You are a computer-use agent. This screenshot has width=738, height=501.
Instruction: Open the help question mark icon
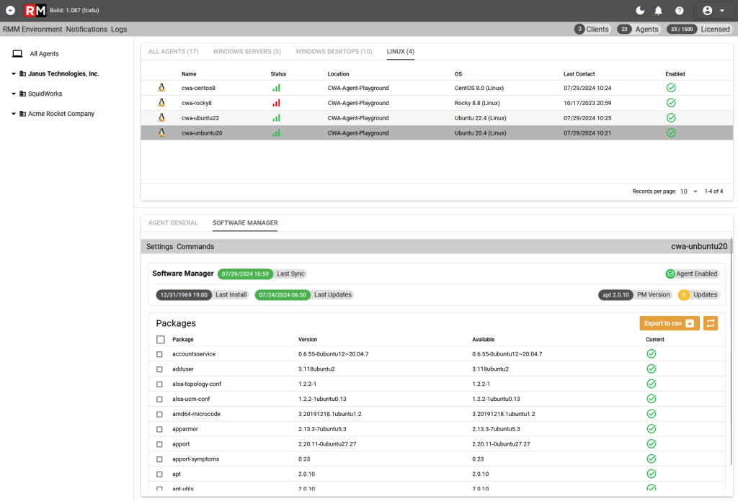tap(679, 10)
